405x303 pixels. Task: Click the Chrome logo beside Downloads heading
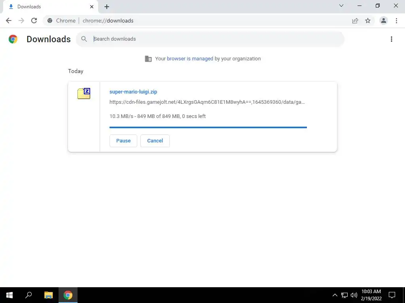(x=13, y=39)
